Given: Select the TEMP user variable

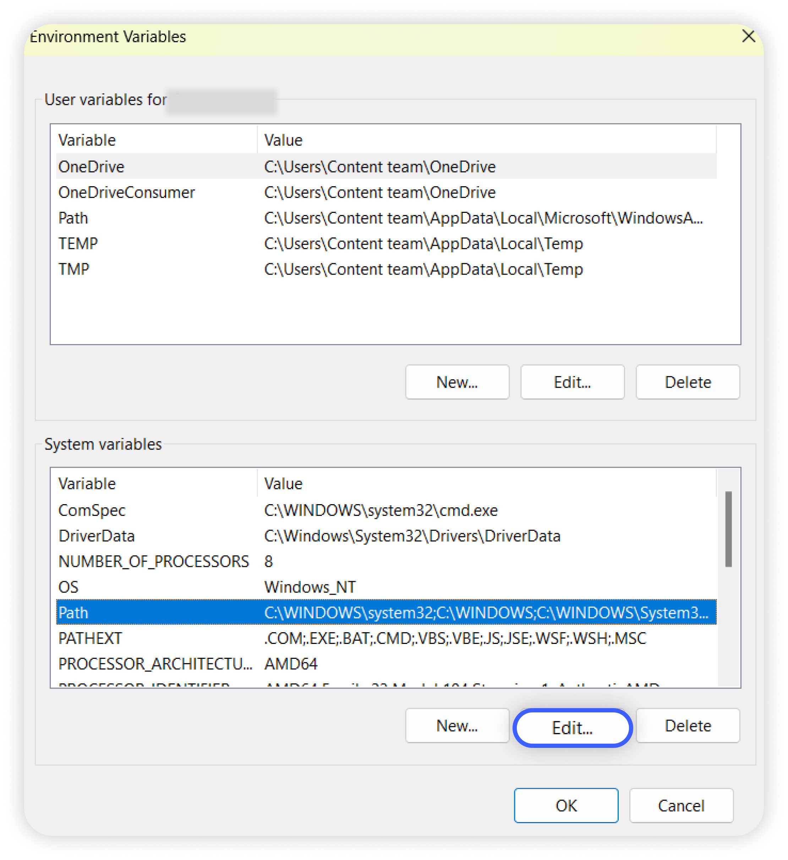Looking at the screenshot, I should tap(78, 244).
